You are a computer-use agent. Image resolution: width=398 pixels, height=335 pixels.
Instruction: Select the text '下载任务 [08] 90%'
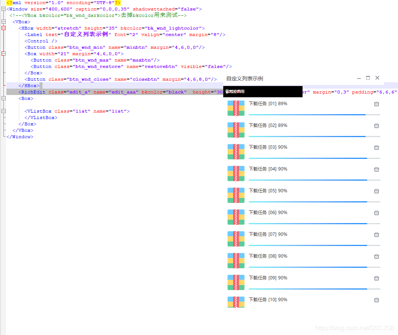(268, 256)
